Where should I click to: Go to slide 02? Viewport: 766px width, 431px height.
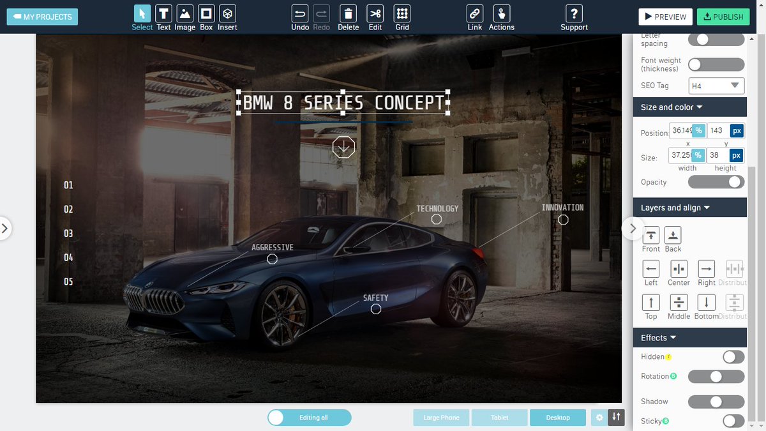point(68,209)
